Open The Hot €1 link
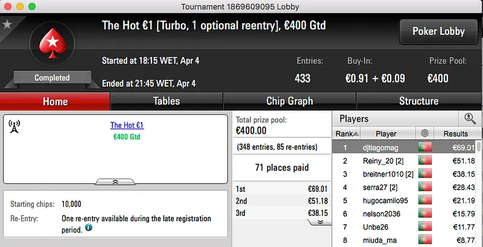 coord(127,126)
